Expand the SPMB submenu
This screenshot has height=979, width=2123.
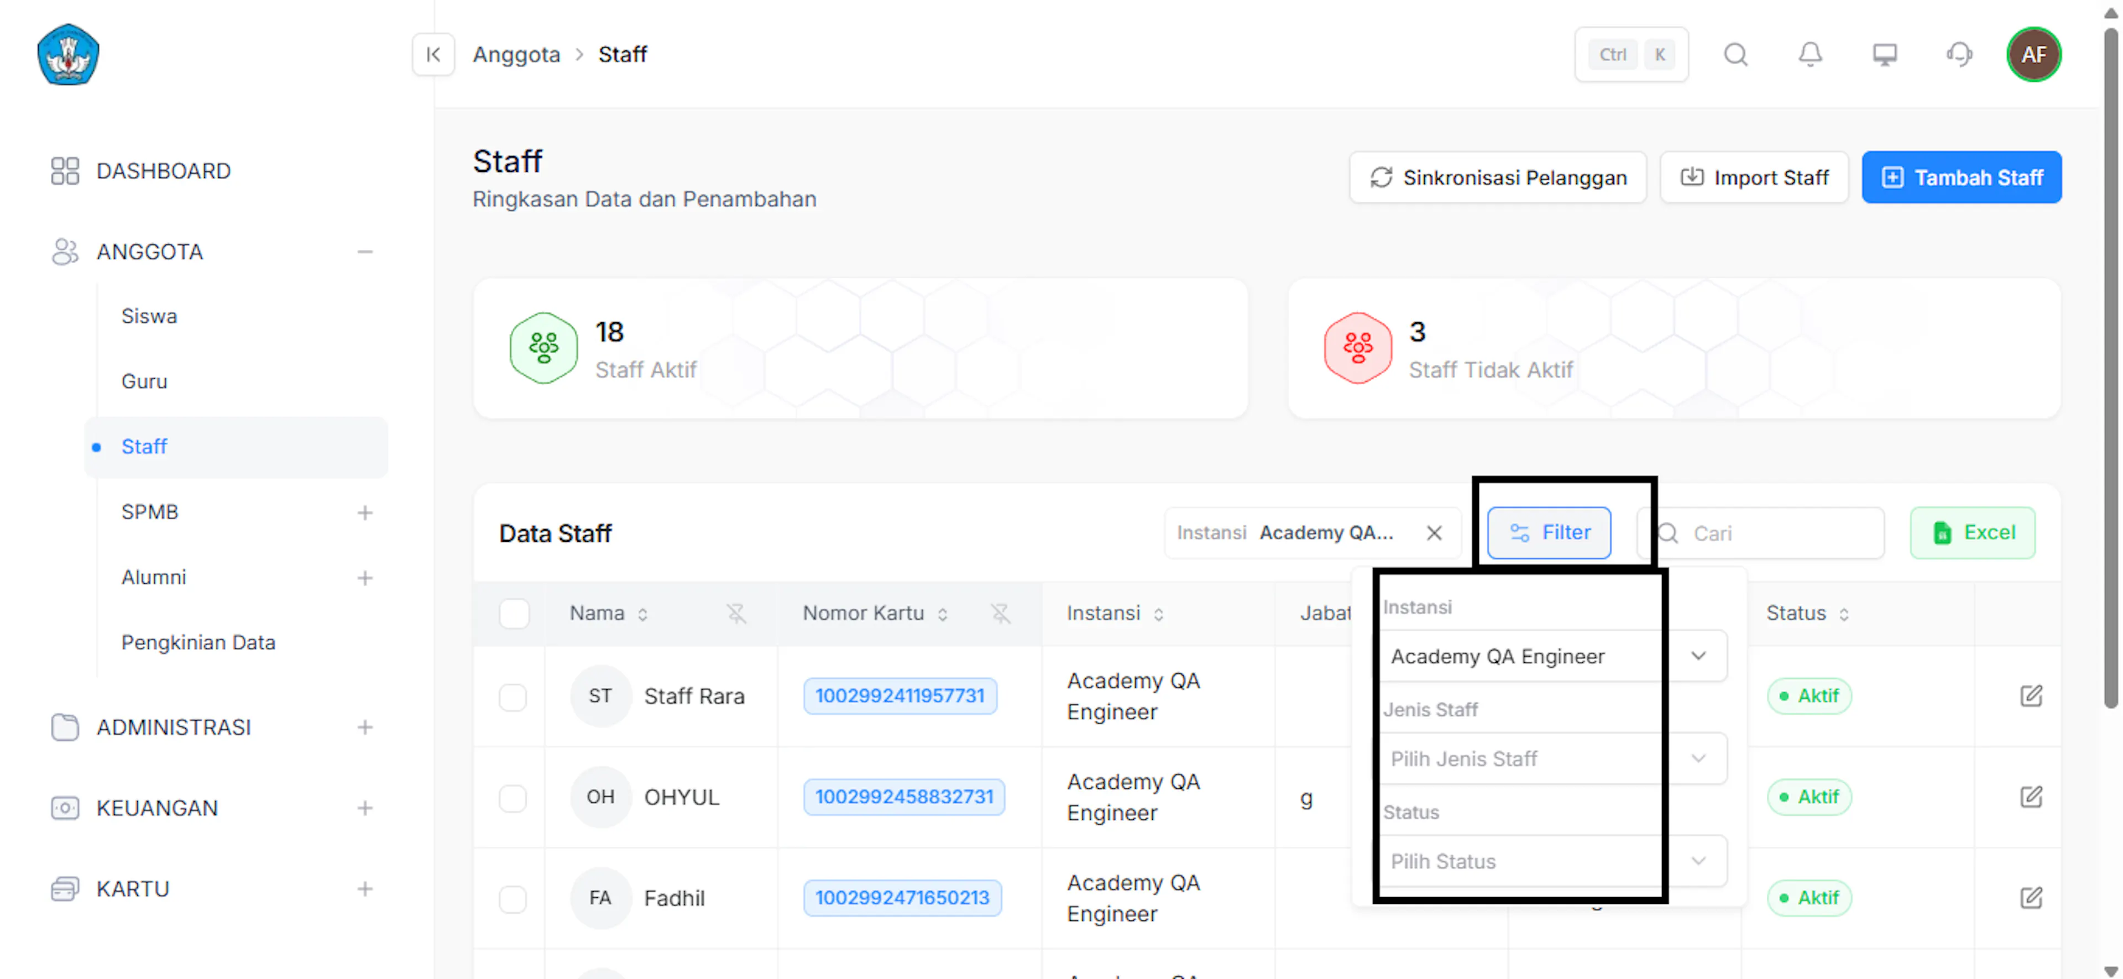click(365, 512)
